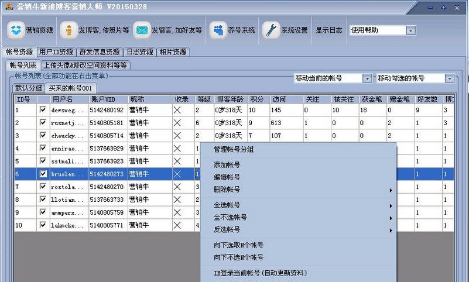Click 获金笔 value 18
The width and height of the screenshot is (469, 282).
(x=364, y=110)
